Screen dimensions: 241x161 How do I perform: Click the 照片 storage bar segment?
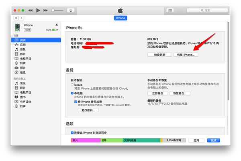pyautogui.click(x=86, y=140)
